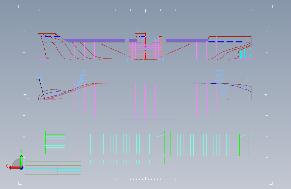
Task: Click the black angled bow line in the plan view
Action: [x=41, y=88]
